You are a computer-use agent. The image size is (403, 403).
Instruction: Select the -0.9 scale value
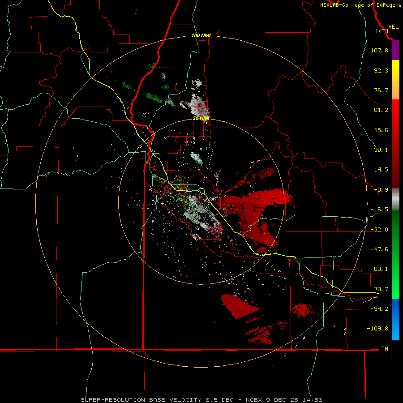[381, 190]
